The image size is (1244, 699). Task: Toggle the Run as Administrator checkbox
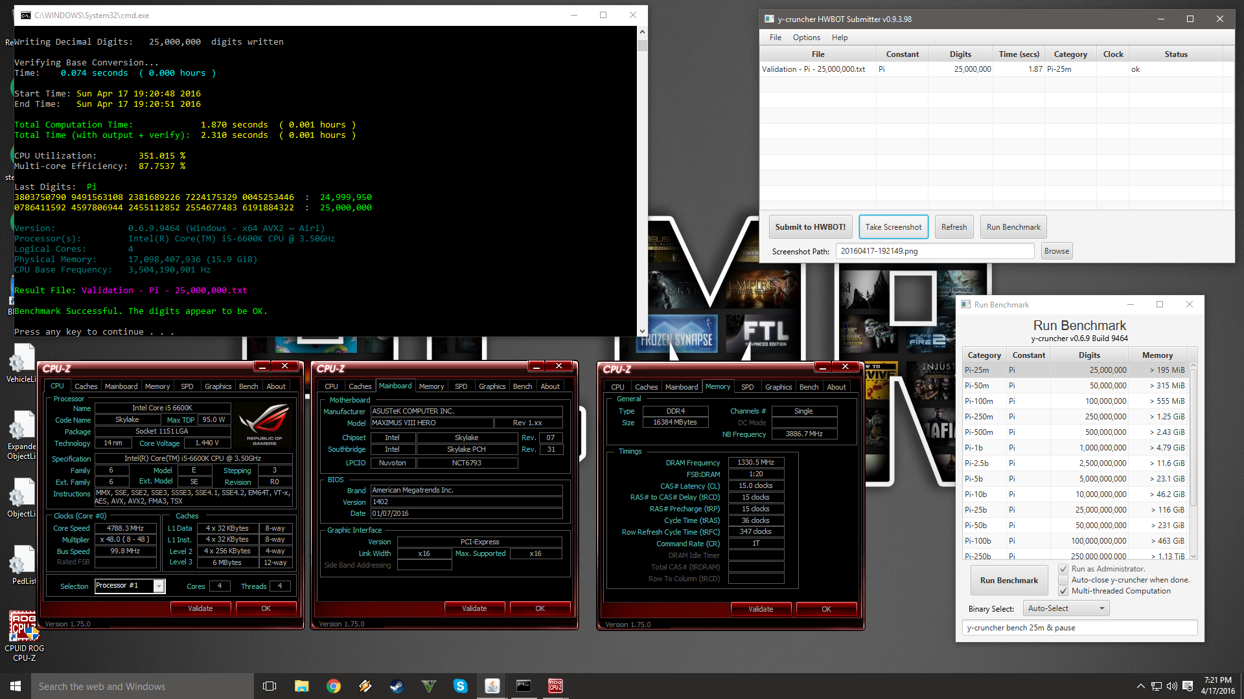pos(1063,569)
